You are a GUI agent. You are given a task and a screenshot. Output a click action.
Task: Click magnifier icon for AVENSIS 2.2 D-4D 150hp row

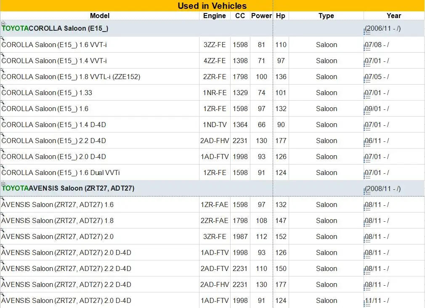coord(3,263)
